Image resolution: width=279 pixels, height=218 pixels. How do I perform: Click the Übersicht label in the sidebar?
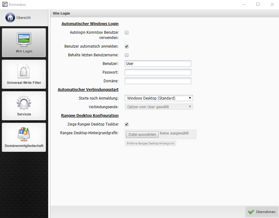click(x=24, y=18)
